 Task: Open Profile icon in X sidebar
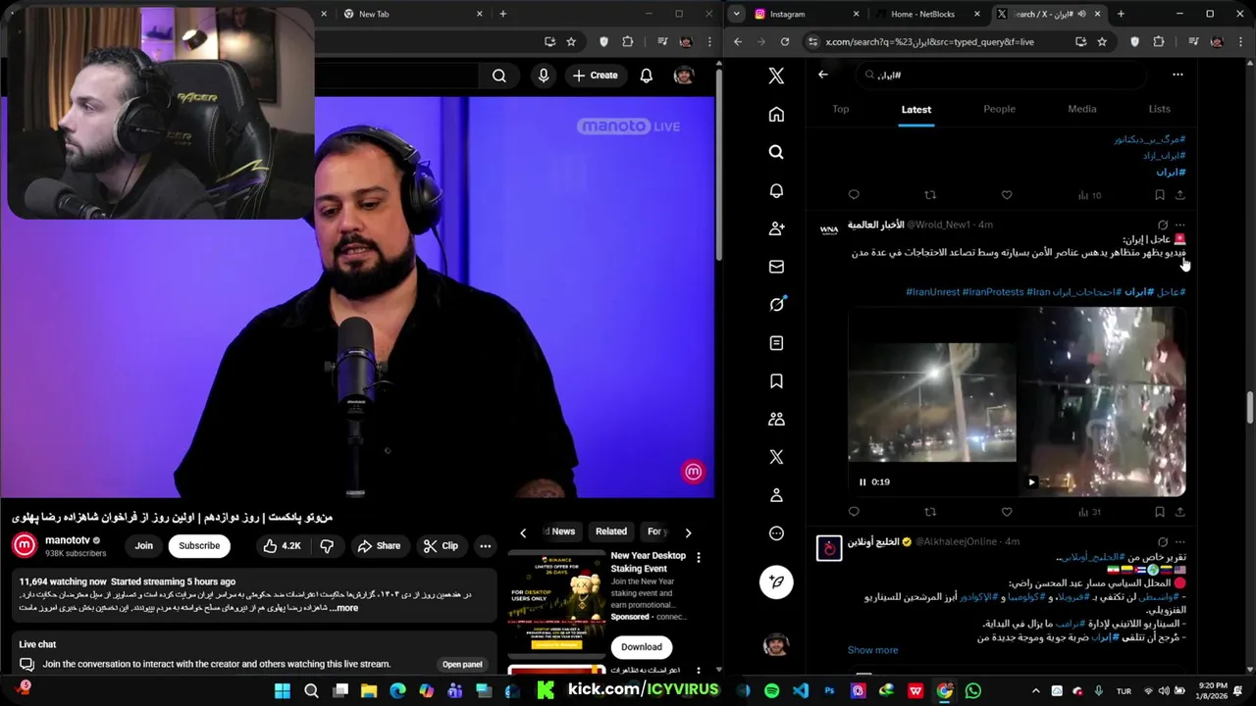pos(776,495)
